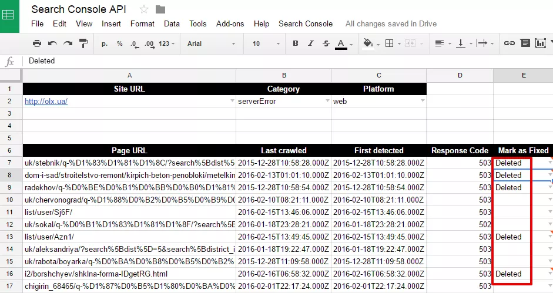This screenshot has height=293, width=553.
Task: Click the Redo arrow icon
Action: pyautogui.click(x=68, y=43)
